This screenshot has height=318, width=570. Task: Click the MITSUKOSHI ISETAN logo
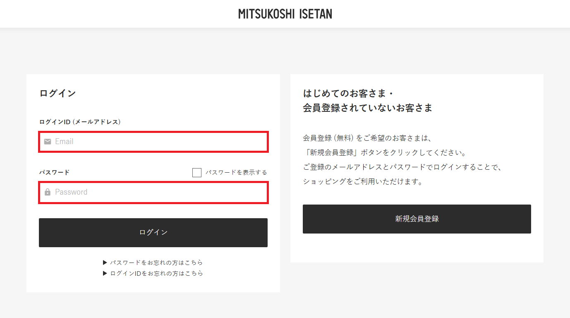pyautogui.click(x=285, y=14)
